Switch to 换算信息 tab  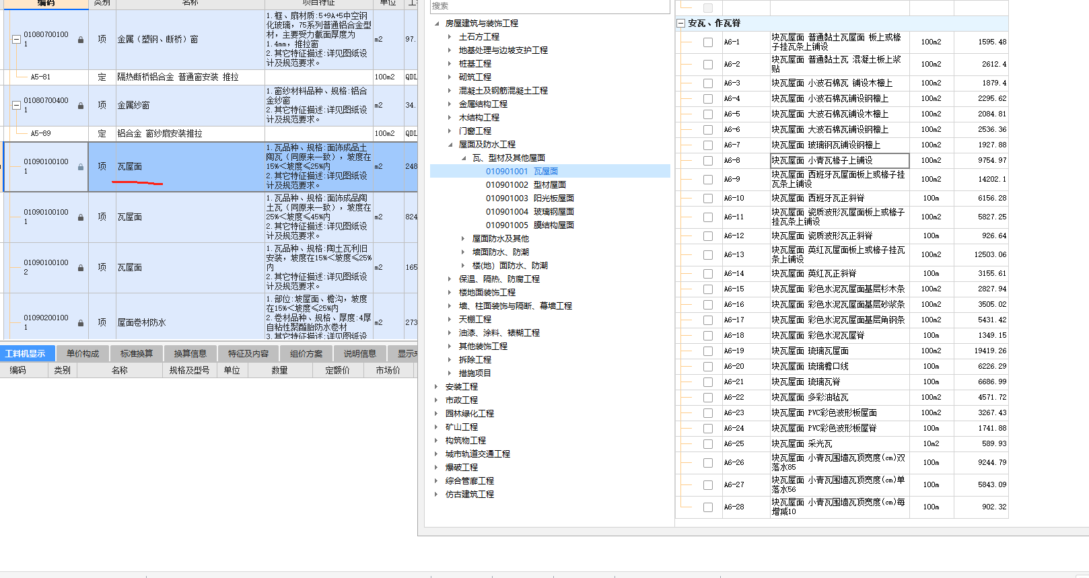[190, 353]
